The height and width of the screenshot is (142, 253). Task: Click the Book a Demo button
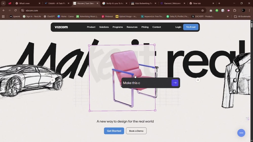coord(136,131)
